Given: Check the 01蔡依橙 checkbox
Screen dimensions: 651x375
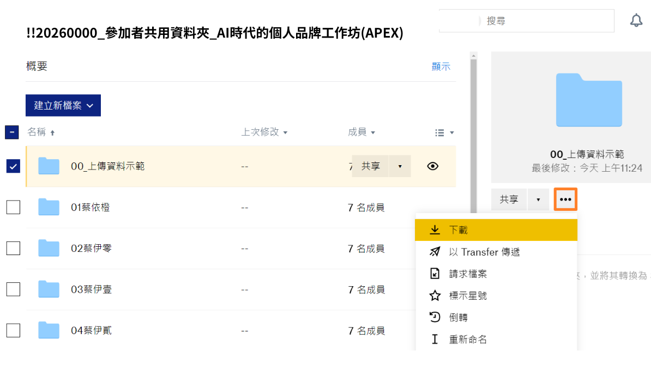Looking at the screenshot, I should [x=13, y=207].
